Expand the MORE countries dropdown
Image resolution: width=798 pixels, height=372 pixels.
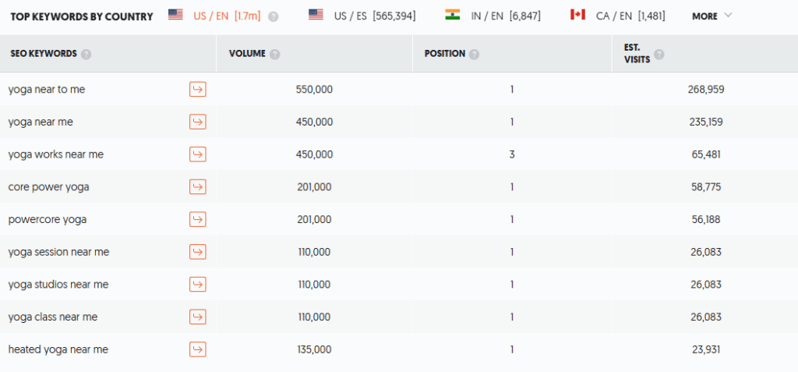pyautogui.click(x=712, y=16)
